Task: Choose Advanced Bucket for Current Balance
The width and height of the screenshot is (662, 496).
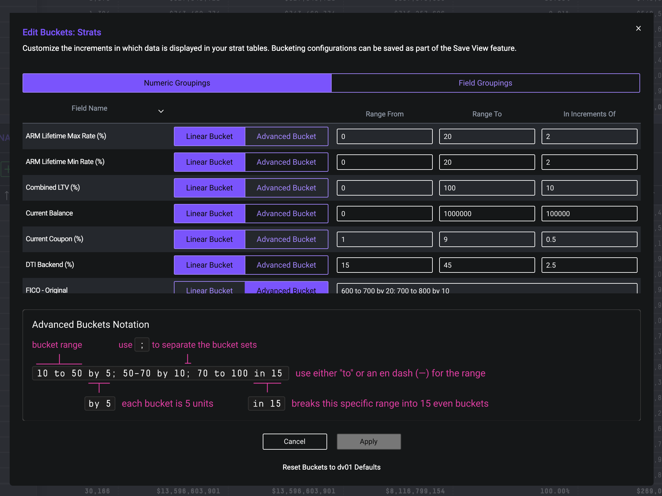Action: 286,214
